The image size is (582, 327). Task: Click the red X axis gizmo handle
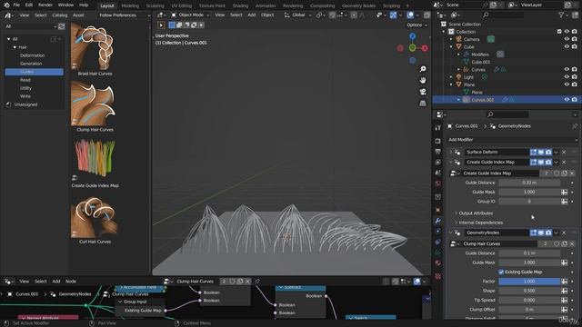425,48
